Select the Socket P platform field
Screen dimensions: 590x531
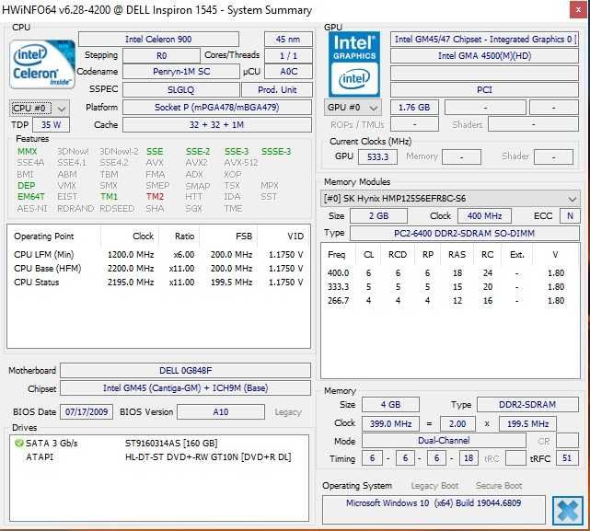[217, 108]
